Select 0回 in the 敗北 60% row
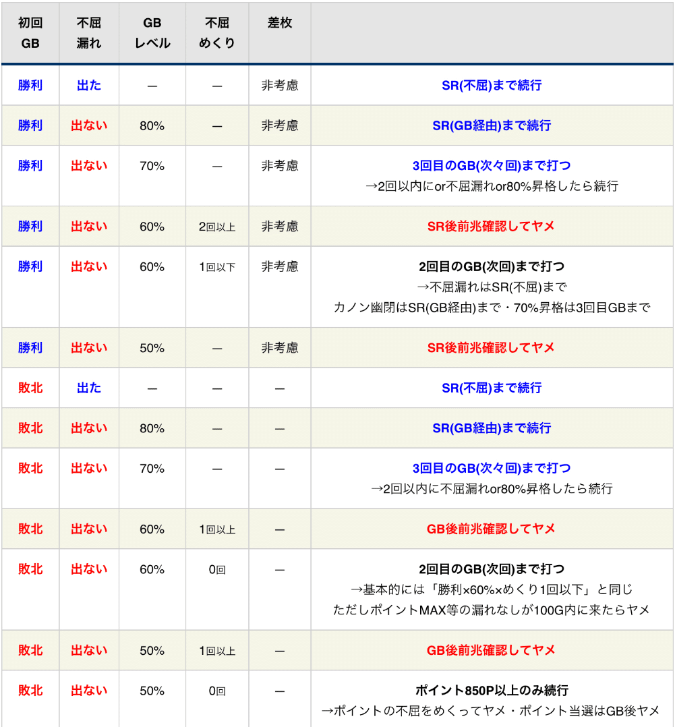The image size is (675, 727). pos(217,570)
